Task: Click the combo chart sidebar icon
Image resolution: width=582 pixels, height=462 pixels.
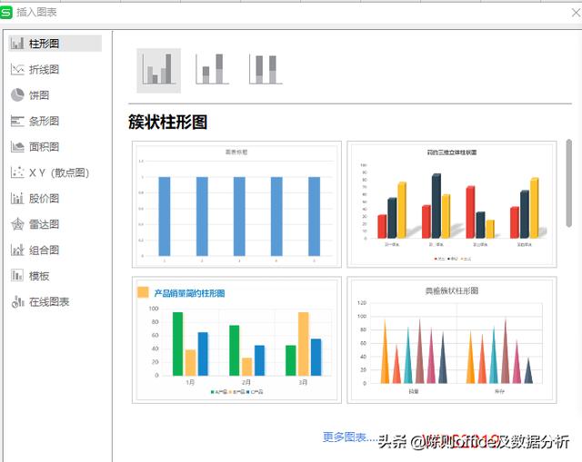Action: pos(17,251)
